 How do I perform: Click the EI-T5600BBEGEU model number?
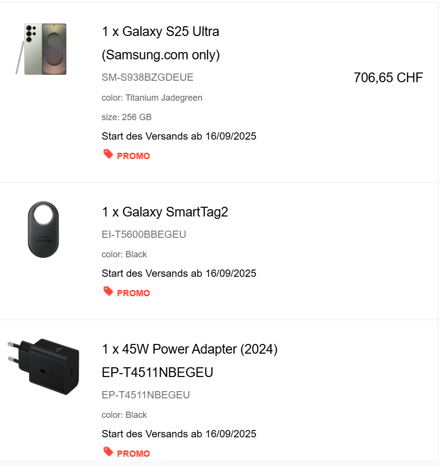point(144,234)
